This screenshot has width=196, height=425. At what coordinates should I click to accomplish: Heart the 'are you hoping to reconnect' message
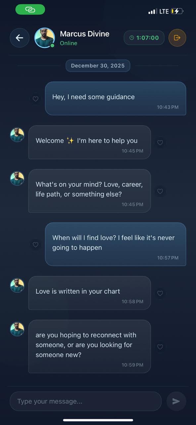(x=160, y=347)
